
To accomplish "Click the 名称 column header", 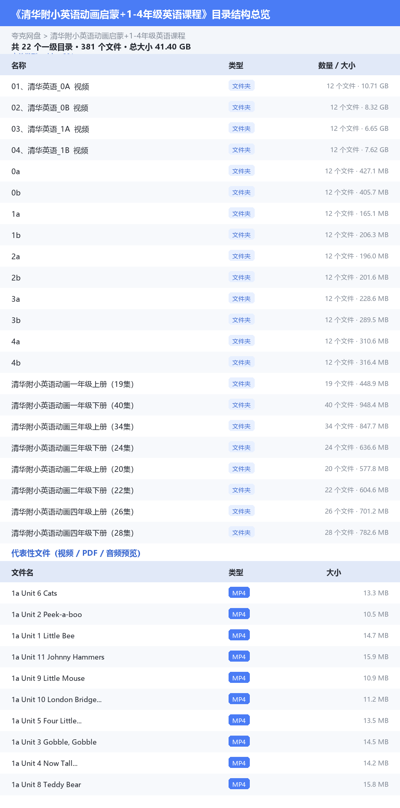I will point(19,65).
